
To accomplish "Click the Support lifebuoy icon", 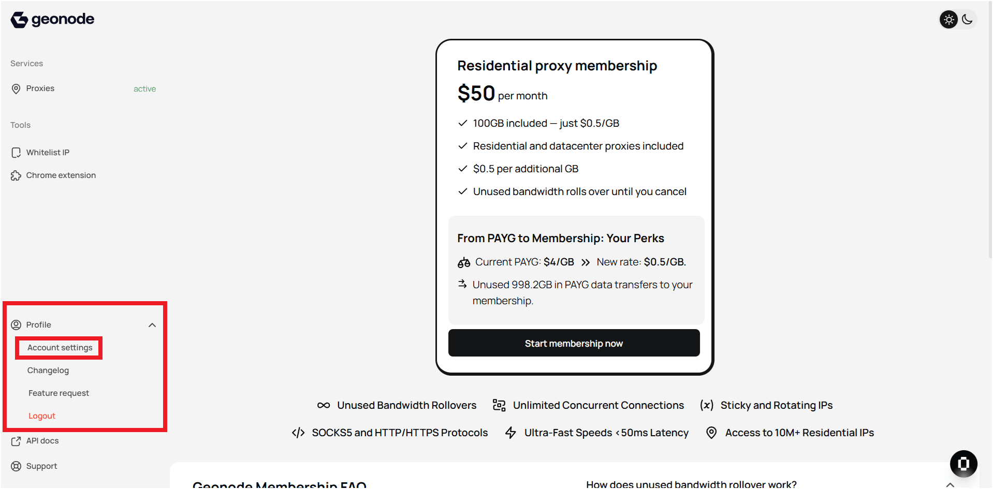I will click(16, 466).
